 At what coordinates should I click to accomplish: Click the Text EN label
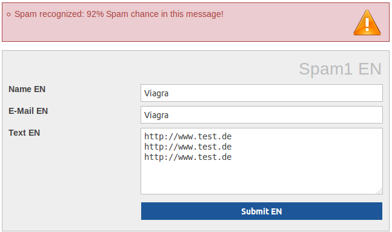click(x=24, y=133)
